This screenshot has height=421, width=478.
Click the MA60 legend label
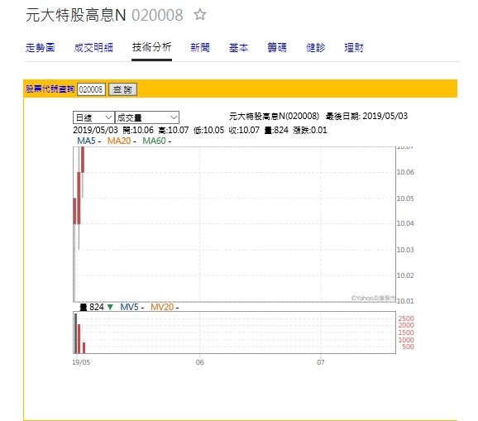point(155,141)
